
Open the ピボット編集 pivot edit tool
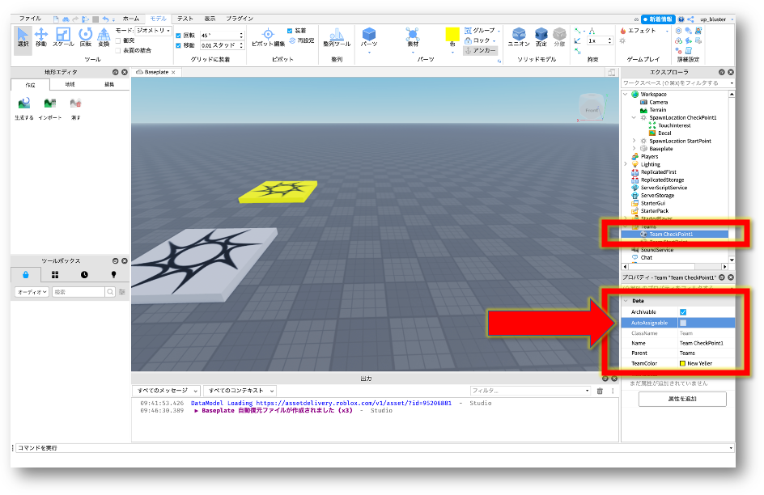pos(268,37)
